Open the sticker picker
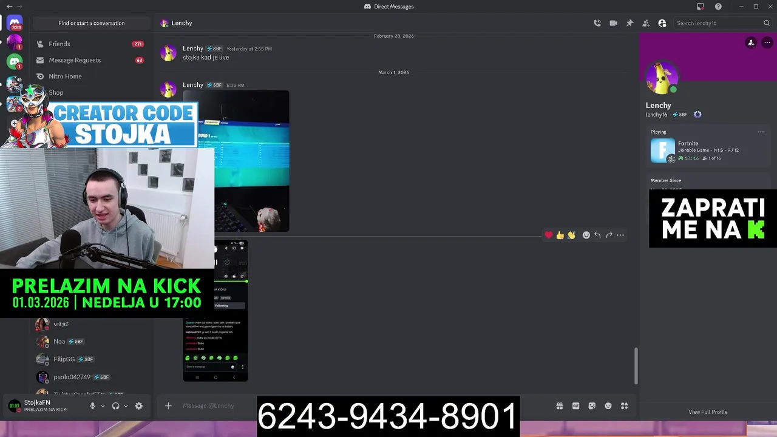This screenshot has width=777, height=437. [592, 406]
